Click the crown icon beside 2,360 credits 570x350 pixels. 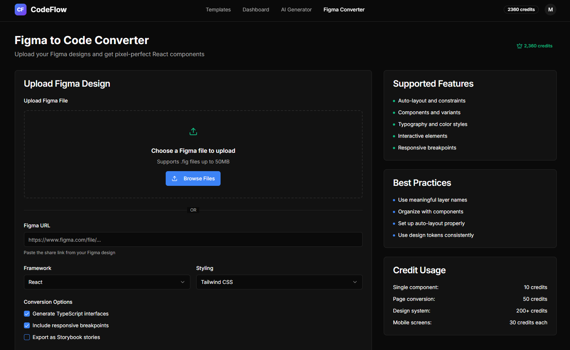[x=520, y=46]
